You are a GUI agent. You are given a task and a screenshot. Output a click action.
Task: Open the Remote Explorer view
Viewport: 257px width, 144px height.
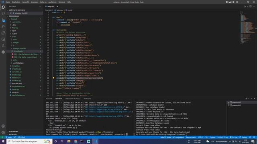click(x=3, y=39)
